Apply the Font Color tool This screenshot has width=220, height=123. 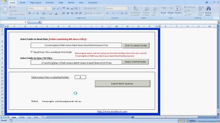(56, 13)
